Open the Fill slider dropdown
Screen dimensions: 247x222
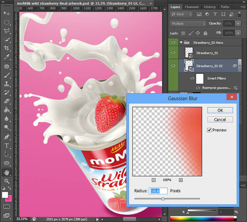coord(238,33)
